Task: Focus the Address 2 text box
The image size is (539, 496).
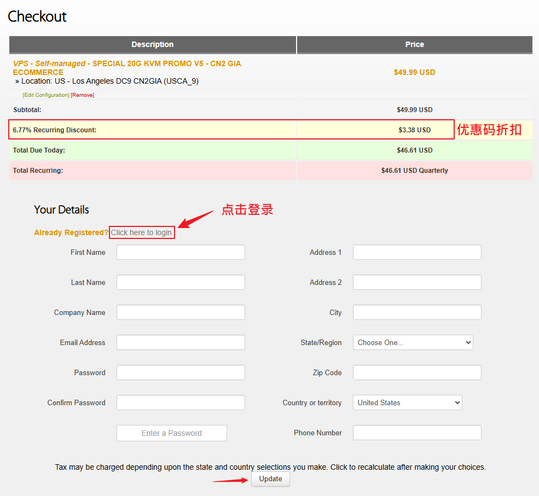Action: [417, 282]
